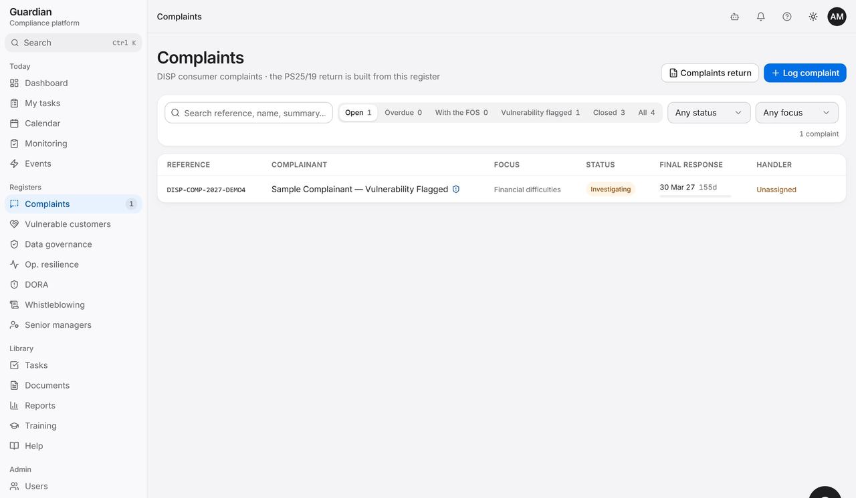
Task: Click the search reference, name, summary field
Action: tap(249, 113)
